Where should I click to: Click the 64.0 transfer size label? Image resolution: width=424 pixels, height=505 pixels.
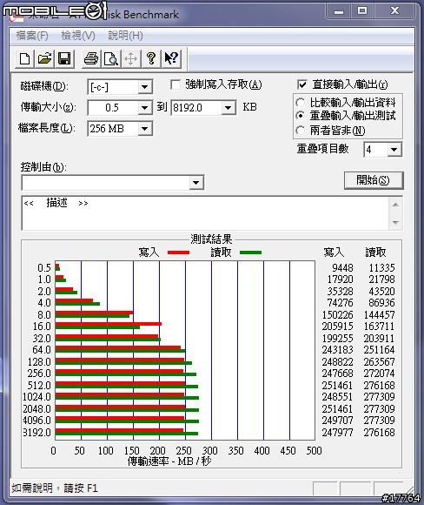pos(42,350)
